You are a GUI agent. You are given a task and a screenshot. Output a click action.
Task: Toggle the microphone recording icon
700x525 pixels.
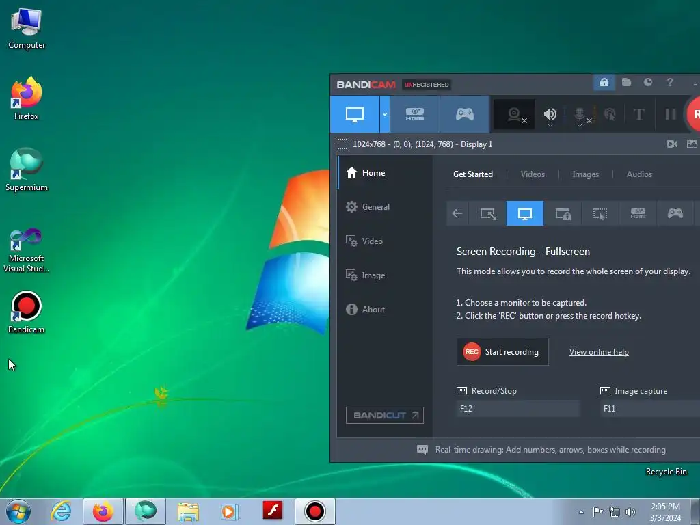(x=580, y=115)
